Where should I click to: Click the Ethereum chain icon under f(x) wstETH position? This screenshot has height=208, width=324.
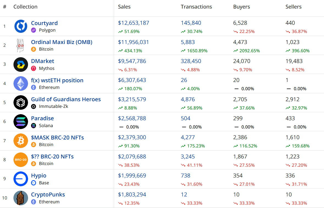(34, 87)
